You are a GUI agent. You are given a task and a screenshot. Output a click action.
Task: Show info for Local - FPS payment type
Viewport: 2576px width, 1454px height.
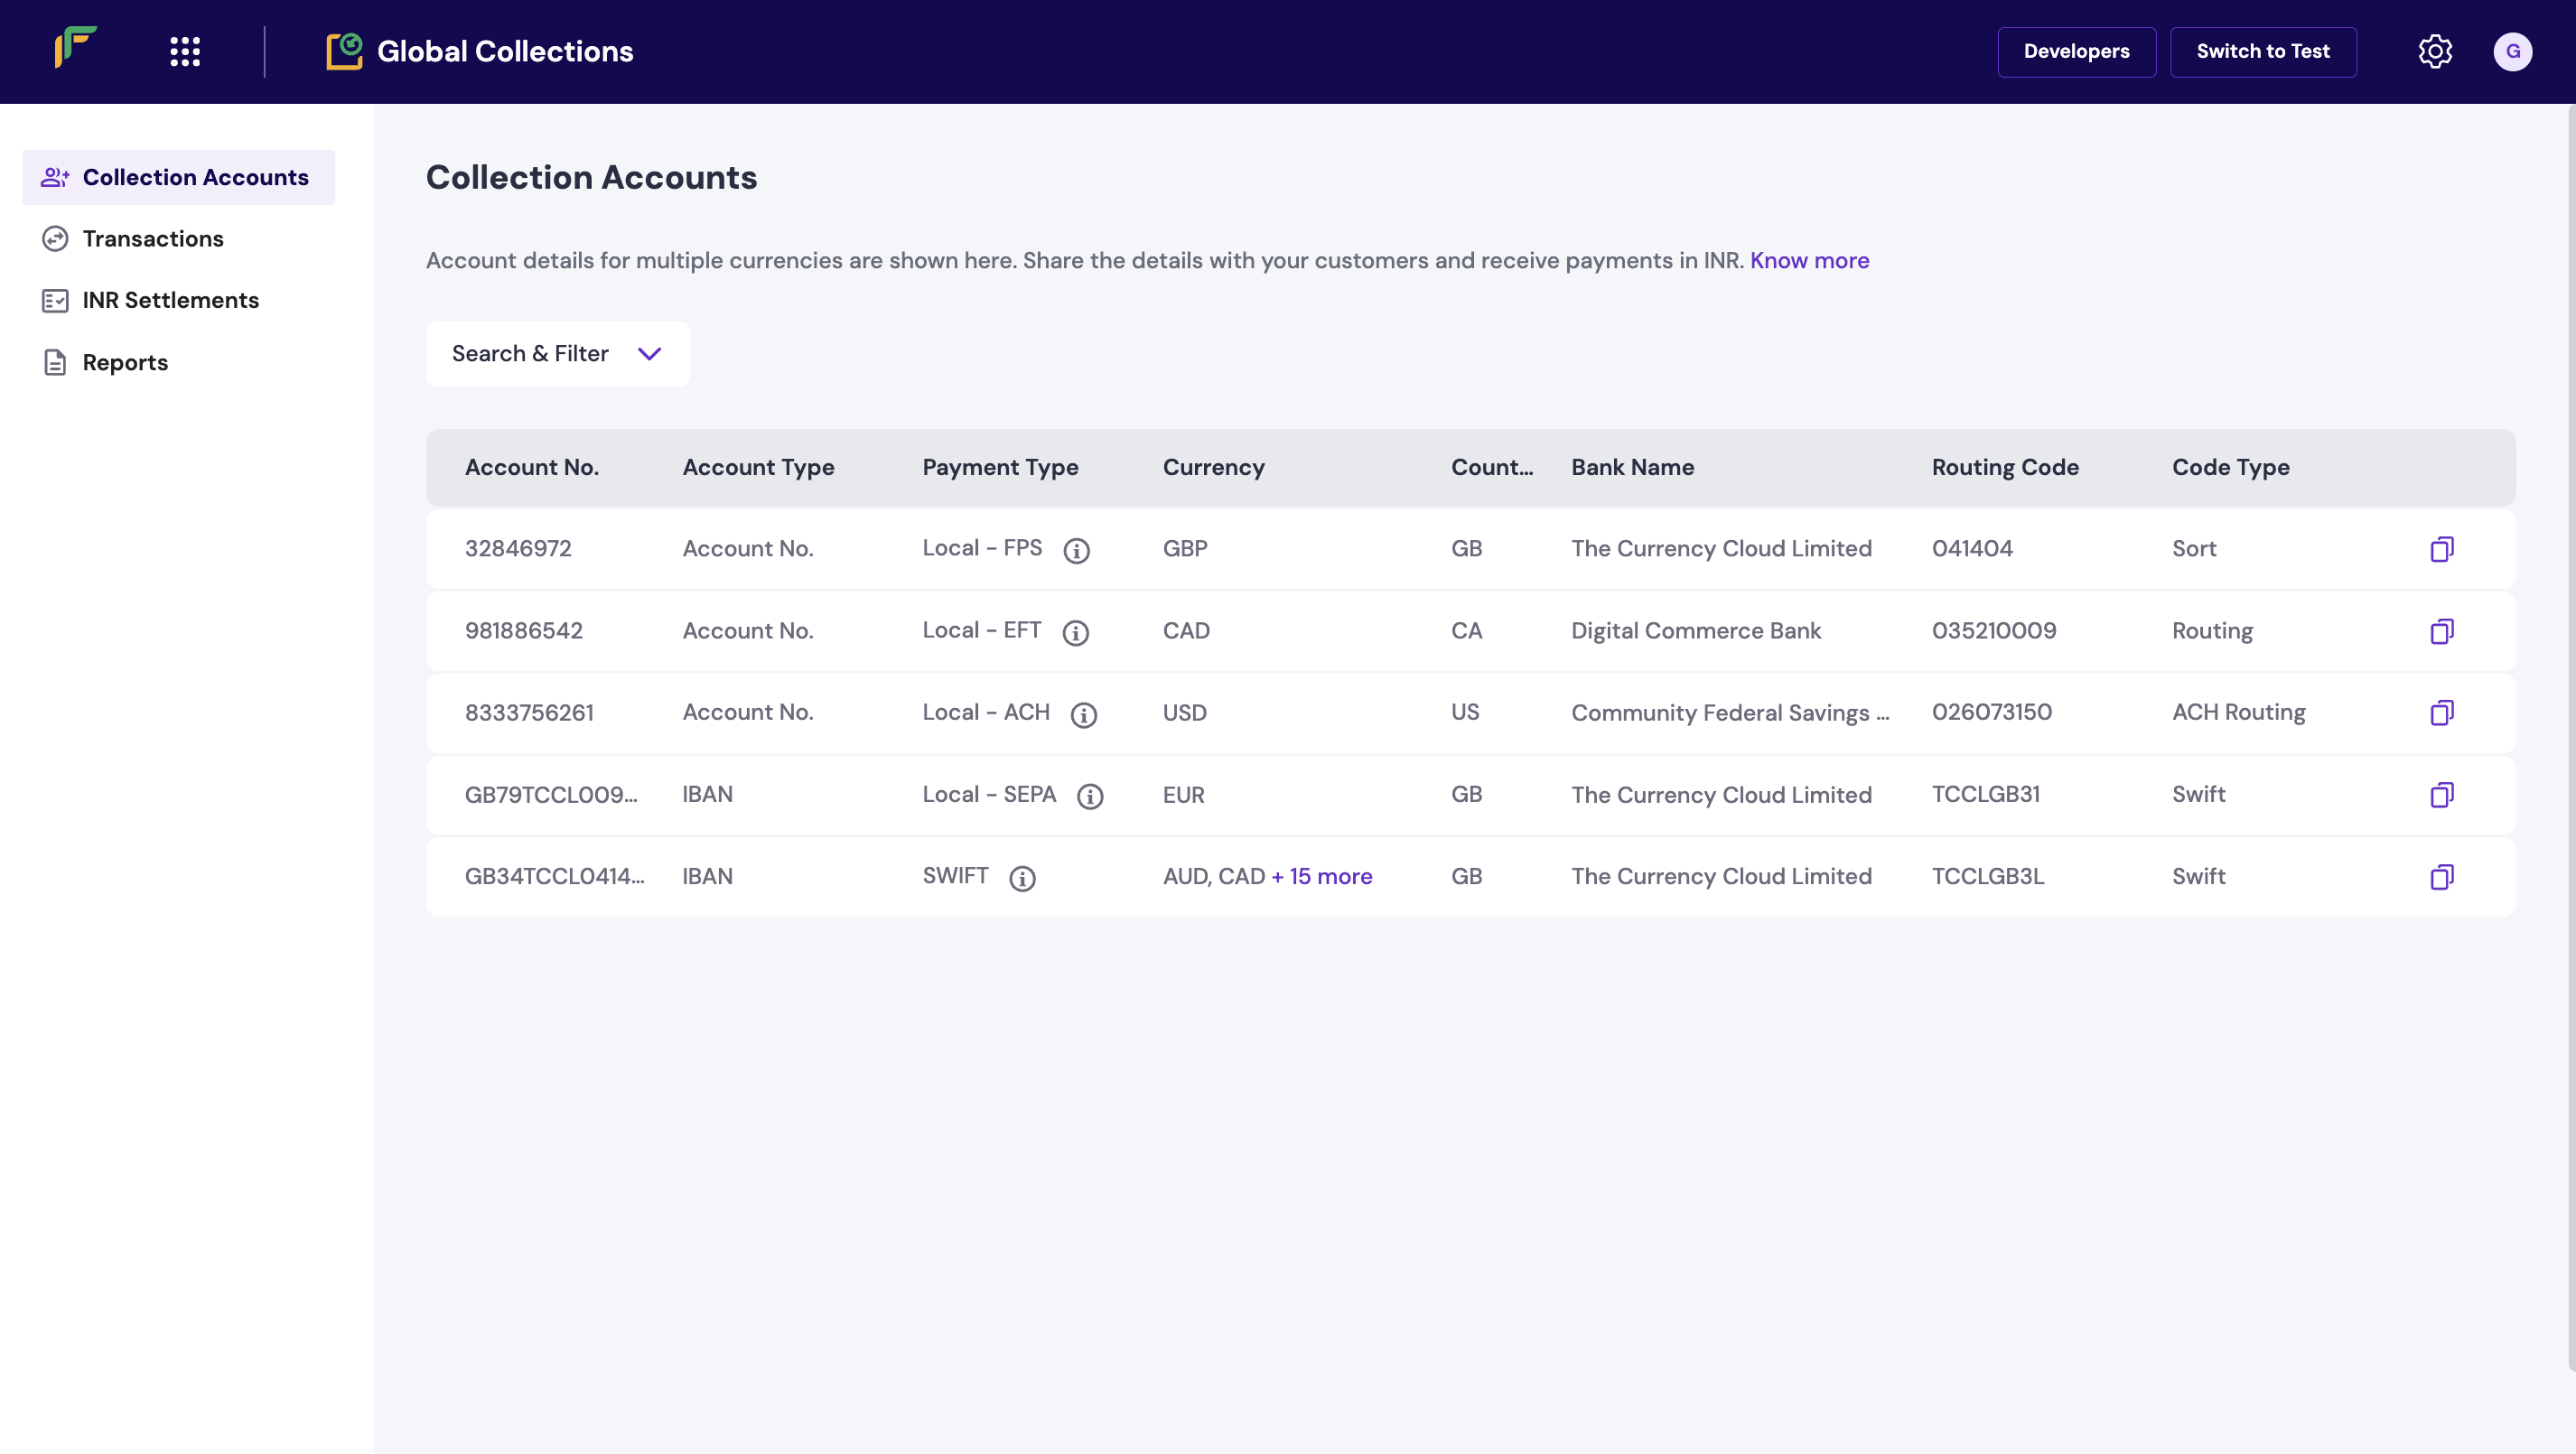1076,550
